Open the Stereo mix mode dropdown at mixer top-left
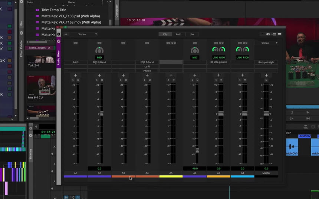Screen dimensions: 319x199 [x=83, y=34]
